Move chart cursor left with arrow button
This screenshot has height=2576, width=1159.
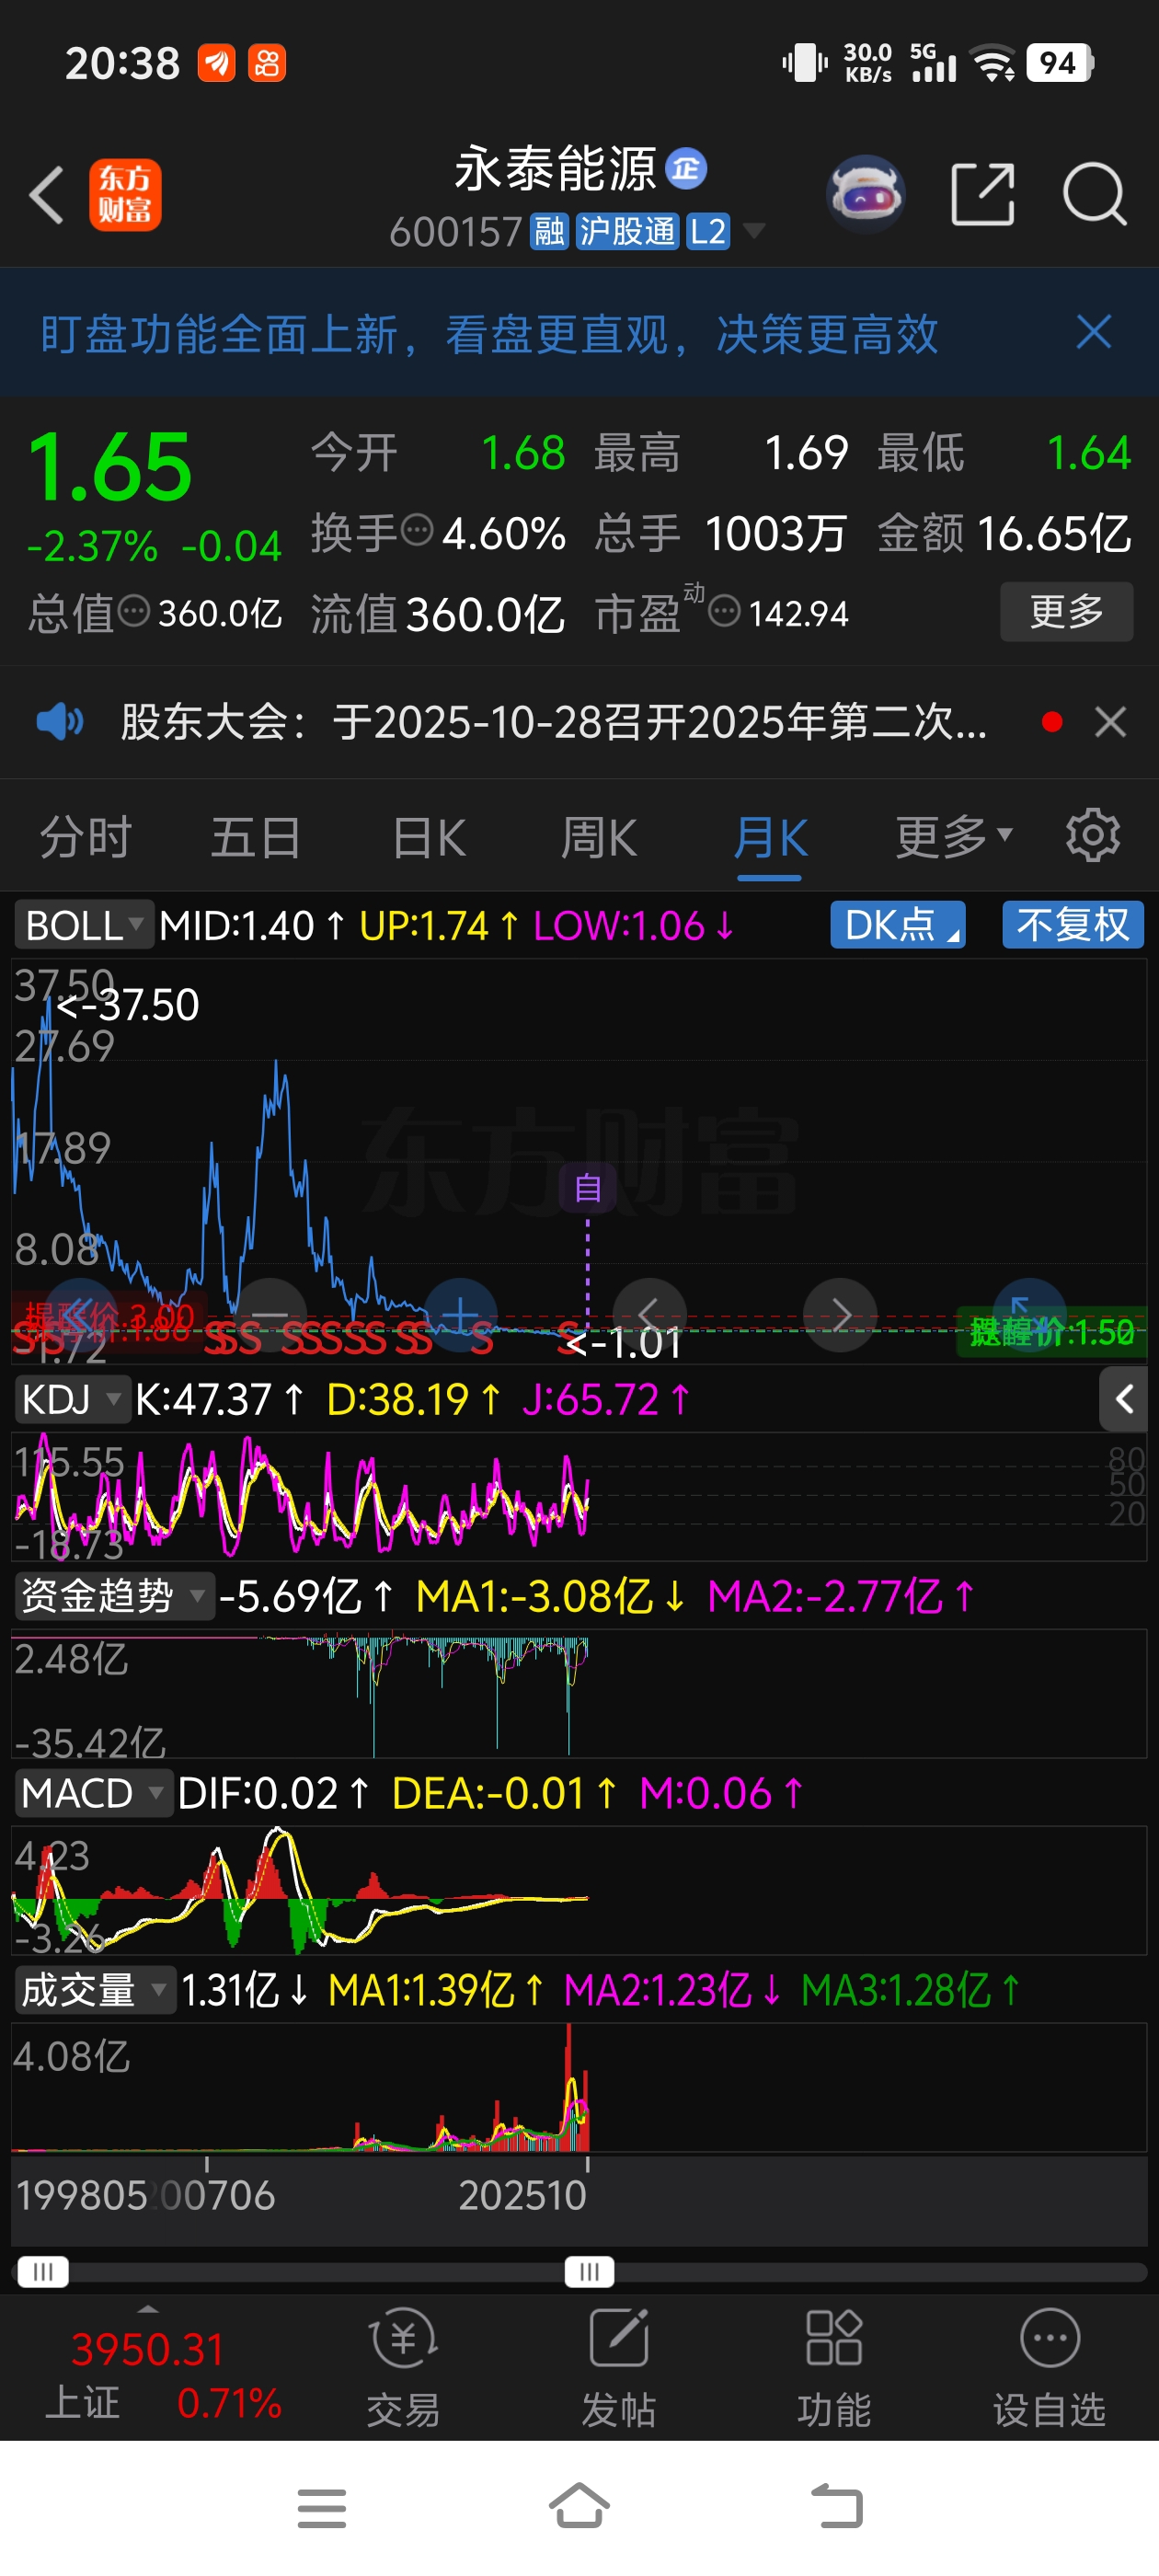coord(650,1315)
